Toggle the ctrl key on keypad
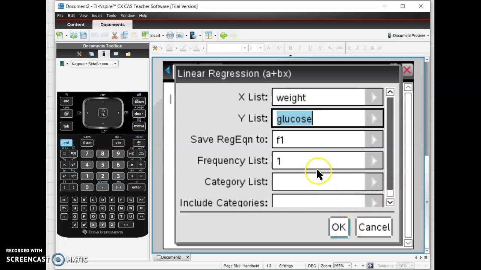The height and width of the screenshot is (270, 481). [66, 142]
